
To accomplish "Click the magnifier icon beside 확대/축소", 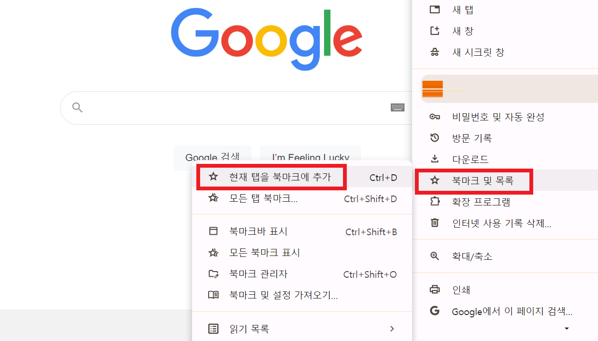I will [434, 256].
